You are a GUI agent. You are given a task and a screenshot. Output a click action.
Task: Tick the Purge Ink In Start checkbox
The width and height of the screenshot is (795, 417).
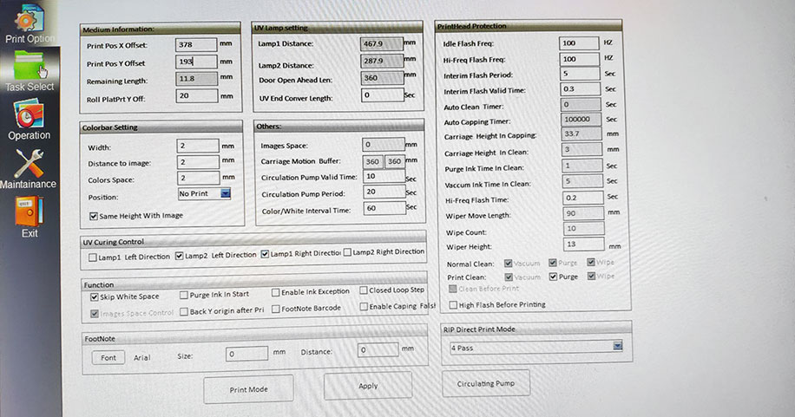click(184, 296)
